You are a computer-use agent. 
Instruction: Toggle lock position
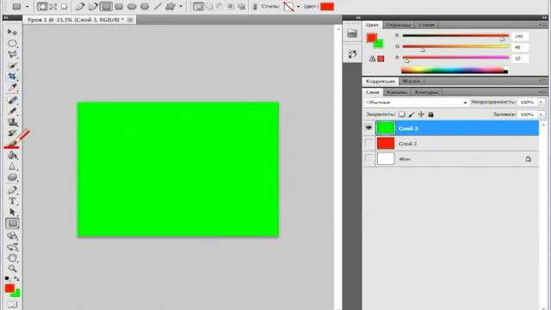tap(421, 115)
